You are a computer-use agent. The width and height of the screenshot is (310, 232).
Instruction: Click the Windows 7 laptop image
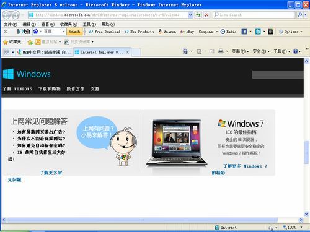point(177,143)
